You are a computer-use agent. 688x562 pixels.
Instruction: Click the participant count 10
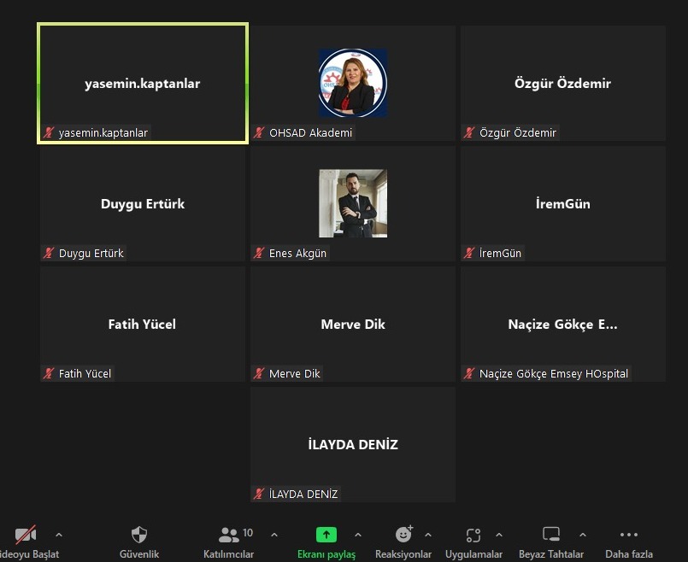click(x=248, y=533)
